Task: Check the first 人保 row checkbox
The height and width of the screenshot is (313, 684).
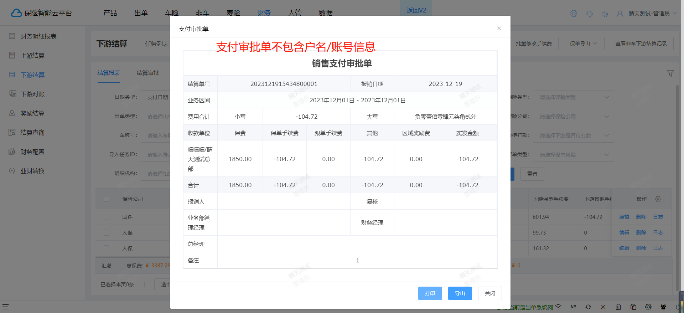Action: tap(107, 232)
